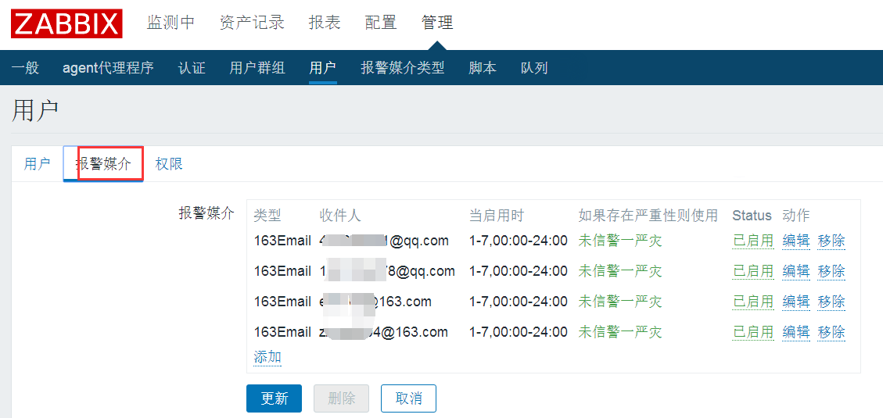Switch to the 报警媒介 tab
This screenshot has width=883, height=418.
point(103,164)
